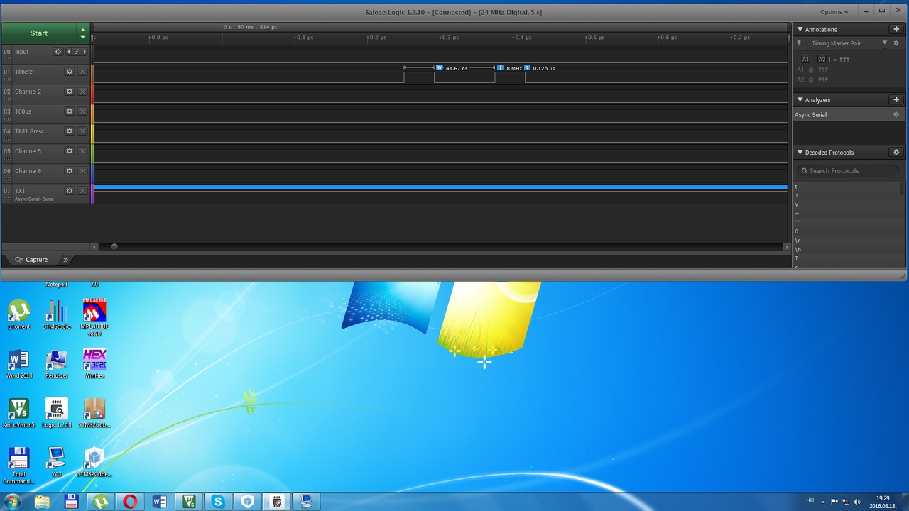Place timing marker A2
909x511 pixels.
822,60
